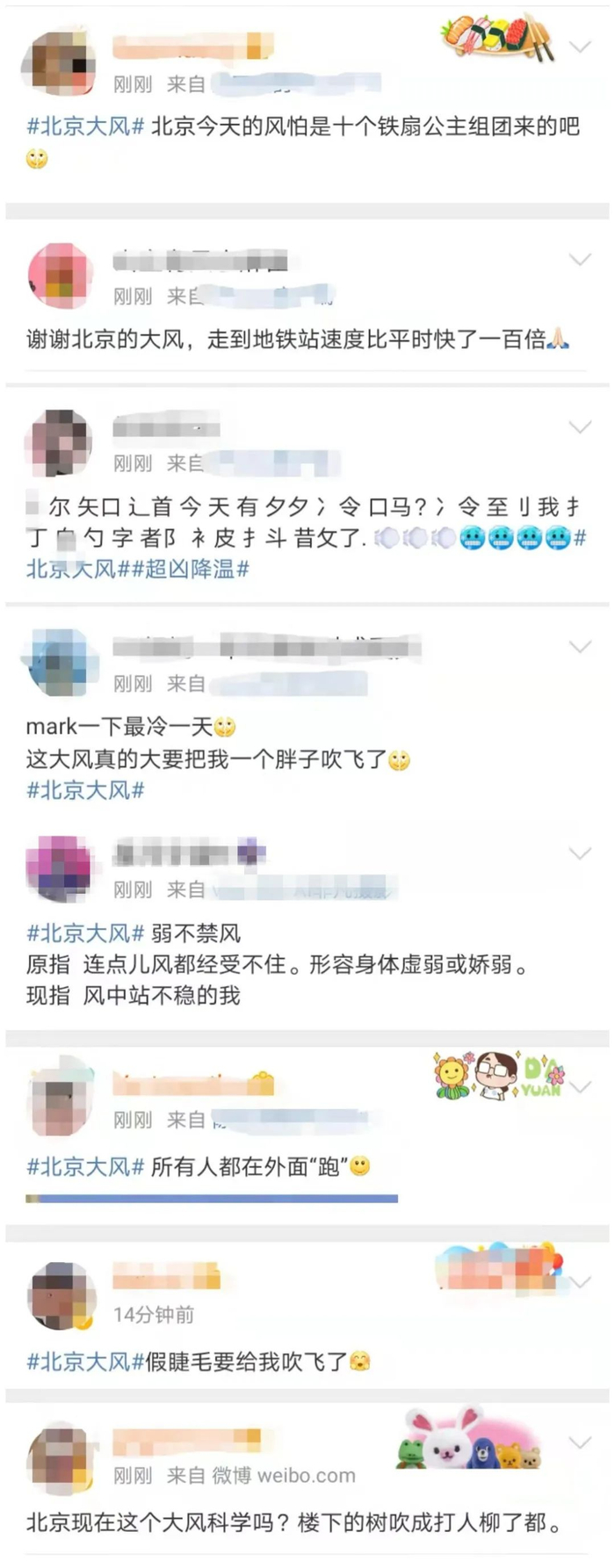Open #北京大风# hashtag under 胖子吹飞了 text

[85, 790]
